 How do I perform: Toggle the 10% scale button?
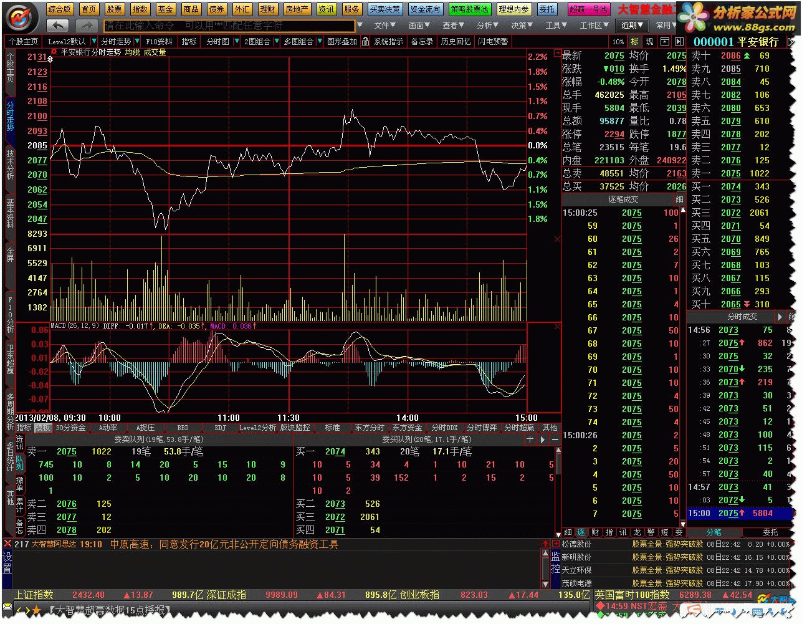point(618,42)
